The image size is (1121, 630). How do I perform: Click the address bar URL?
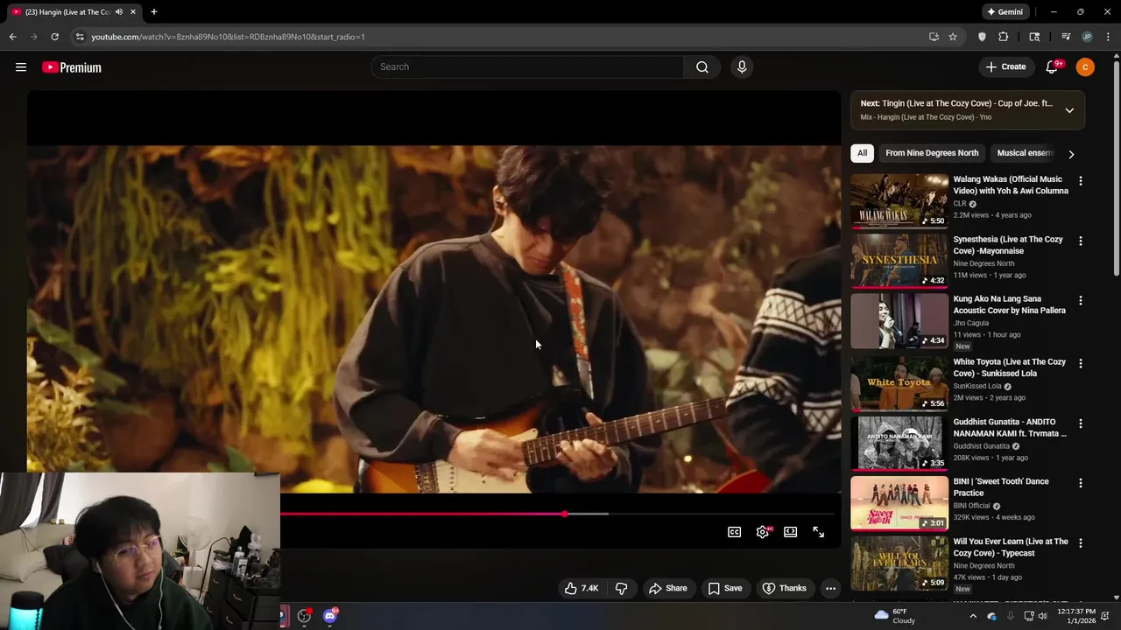pos(228,37)
